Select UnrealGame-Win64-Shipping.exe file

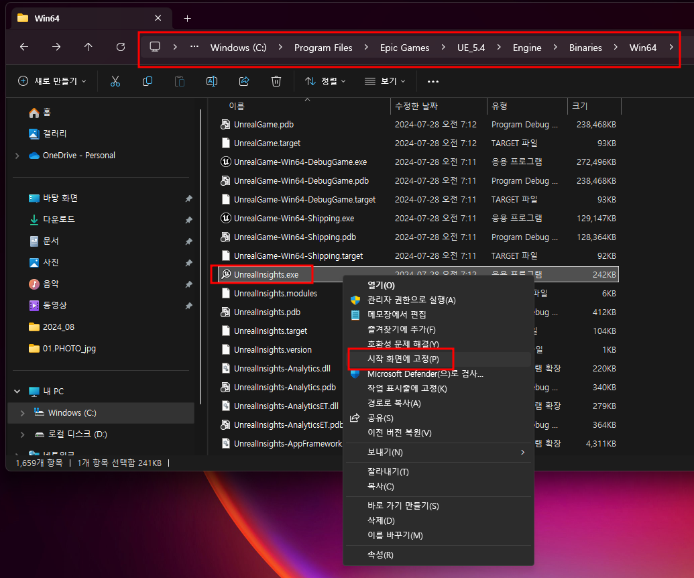[294, 219]
